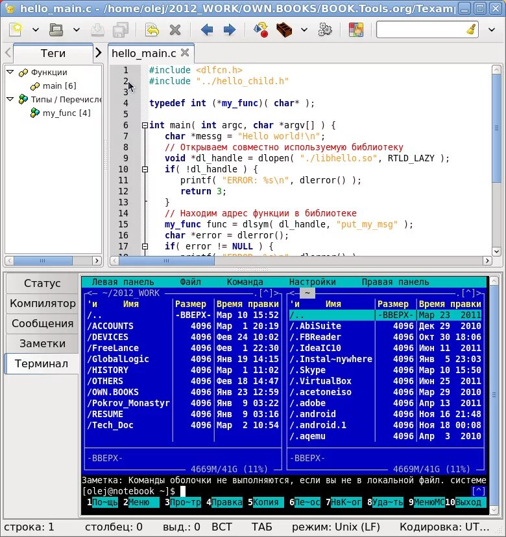This screenshot has width=506, height=537.
Task: Open Файл menu in Midnight Commander
Action: point(190,282)
